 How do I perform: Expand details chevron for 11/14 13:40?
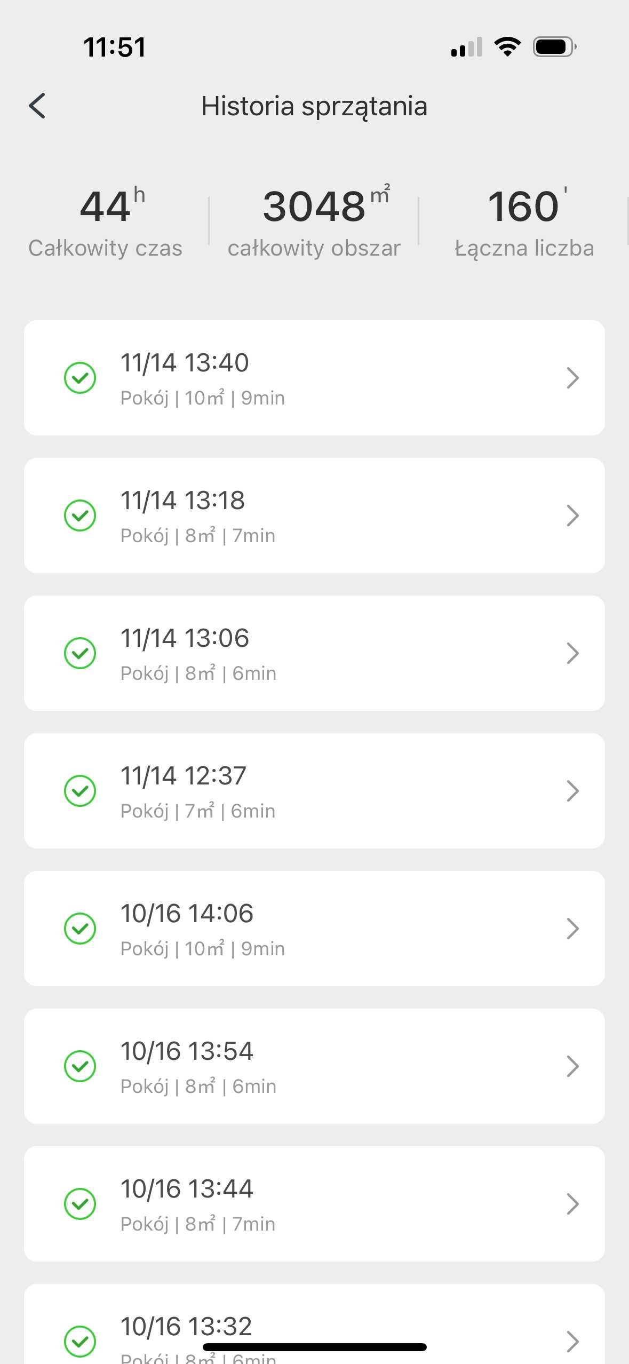pyautogui.click(x=572, y=378)
